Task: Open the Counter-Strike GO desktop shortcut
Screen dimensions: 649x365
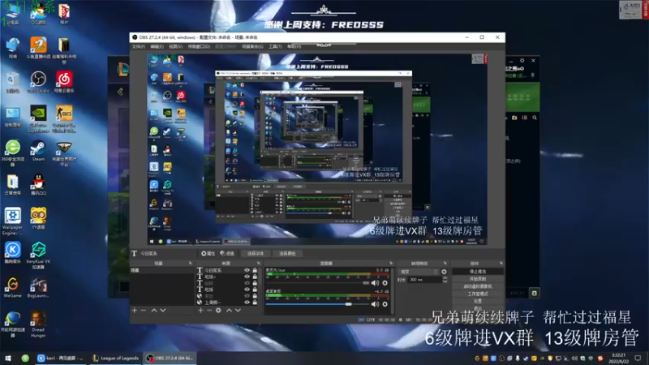Action: click(x=64, y=118)
